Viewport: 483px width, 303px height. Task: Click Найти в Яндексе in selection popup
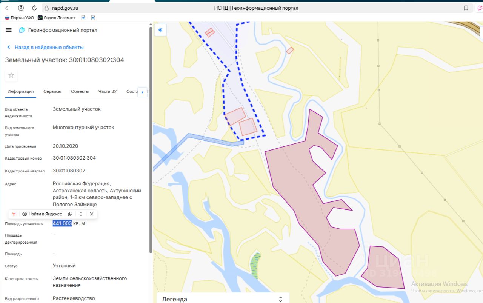click(42, 214)
